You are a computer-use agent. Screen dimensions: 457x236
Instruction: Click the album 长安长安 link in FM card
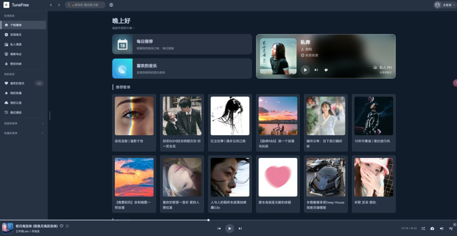pos(312,55)
